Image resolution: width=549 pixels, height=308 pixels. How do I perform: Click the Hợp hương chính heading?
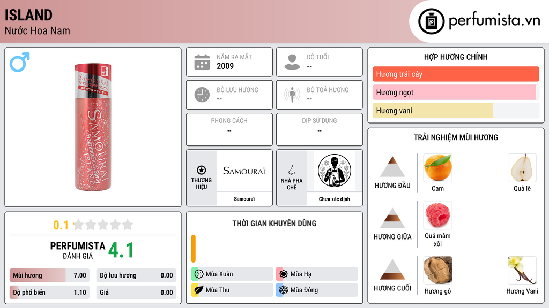[456, 57]
